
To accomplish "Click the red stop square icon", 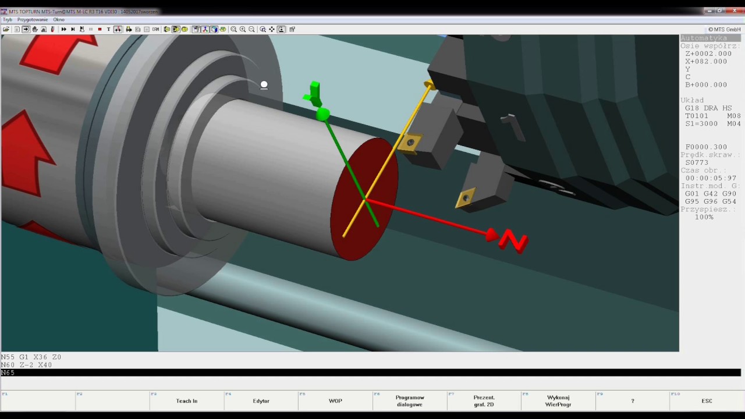I will click(x=100, y=29).
